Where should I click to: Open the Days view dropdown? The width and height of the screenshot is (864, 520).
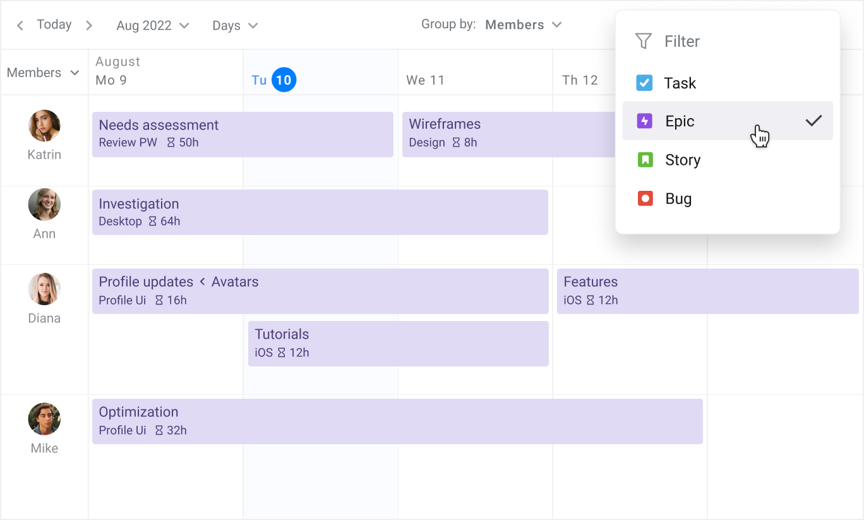[x=235, y=25]
